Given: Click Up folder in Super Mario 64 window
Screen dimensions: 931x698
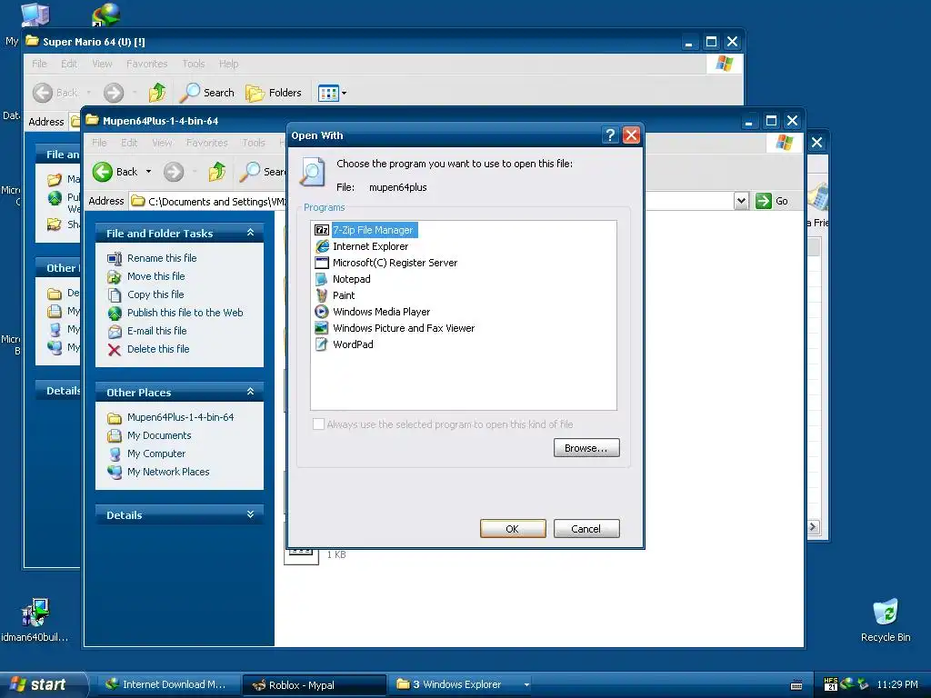Looking at the screenshot, I should (157, 93).
